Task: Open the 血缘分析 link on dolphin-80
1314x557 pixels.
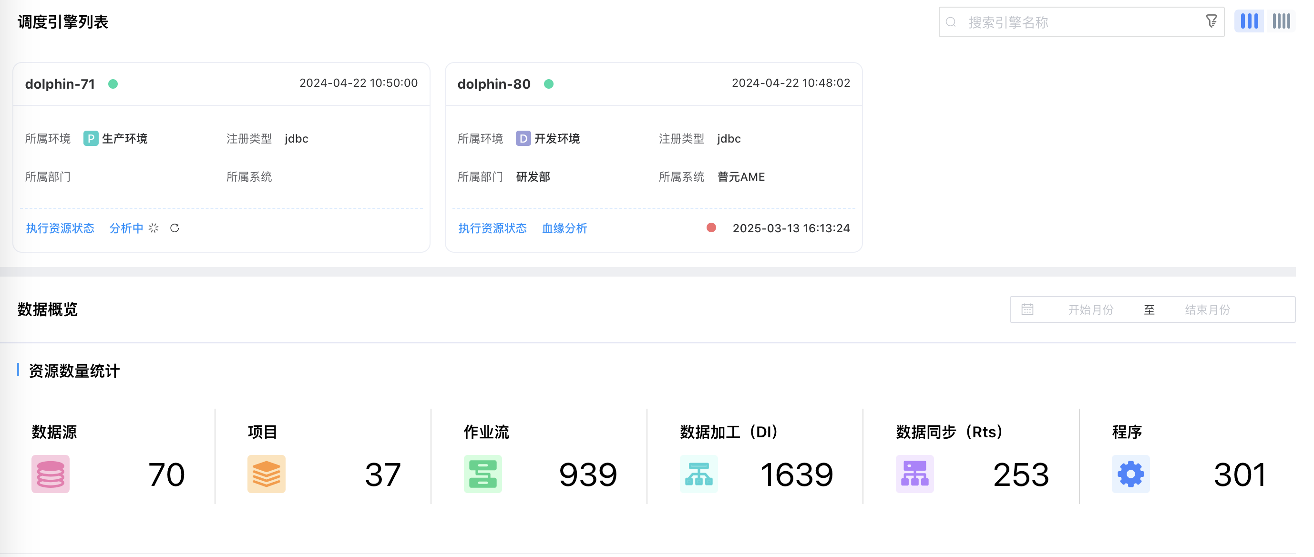Action: 564,228
